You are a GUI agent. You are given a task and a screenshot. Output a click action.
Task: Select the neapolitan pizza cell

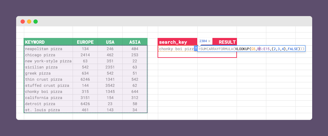48,49
